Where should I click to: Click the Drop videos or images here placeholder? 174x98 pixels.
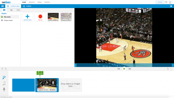click(70, 85)
